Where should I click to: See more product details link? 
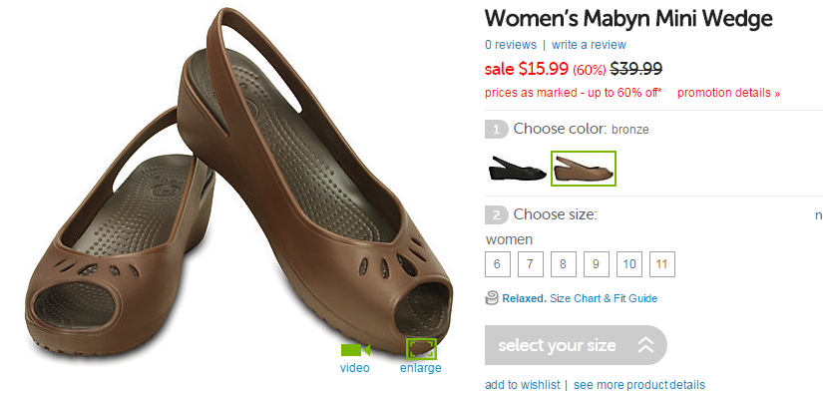tap(639, 385)
